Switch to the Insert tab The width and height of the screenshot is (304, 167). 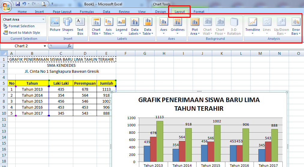tap(39, 12)
